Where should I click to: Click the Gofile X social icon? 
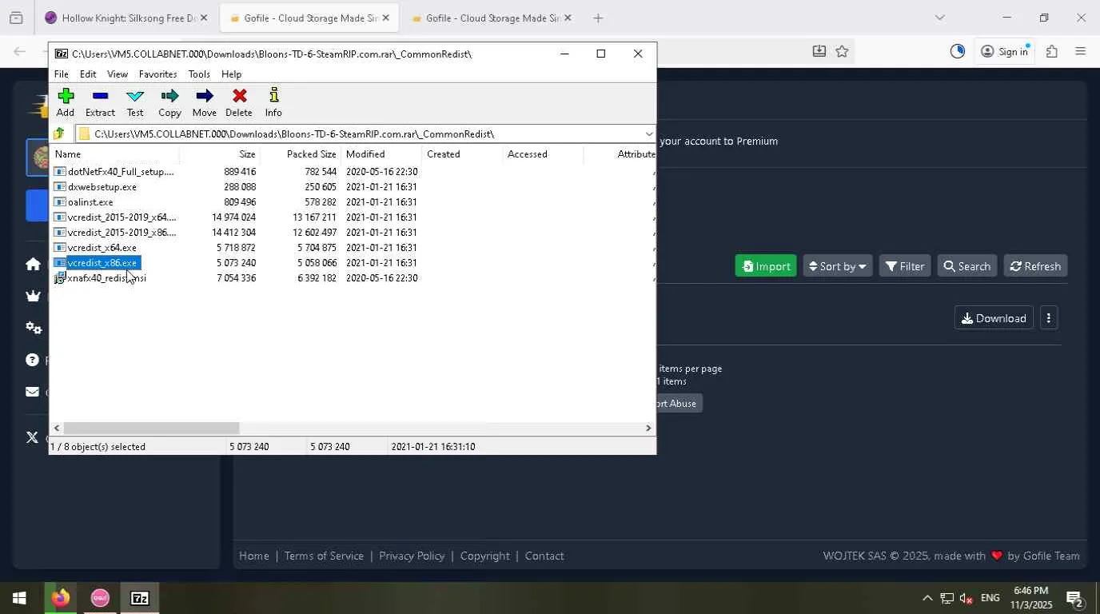point(32,437)
